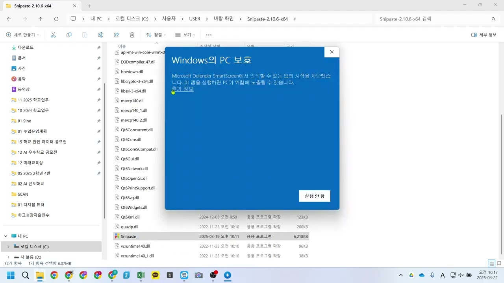
Task: Open the 정렬 sort dropdown
Action: pos(156,35)
